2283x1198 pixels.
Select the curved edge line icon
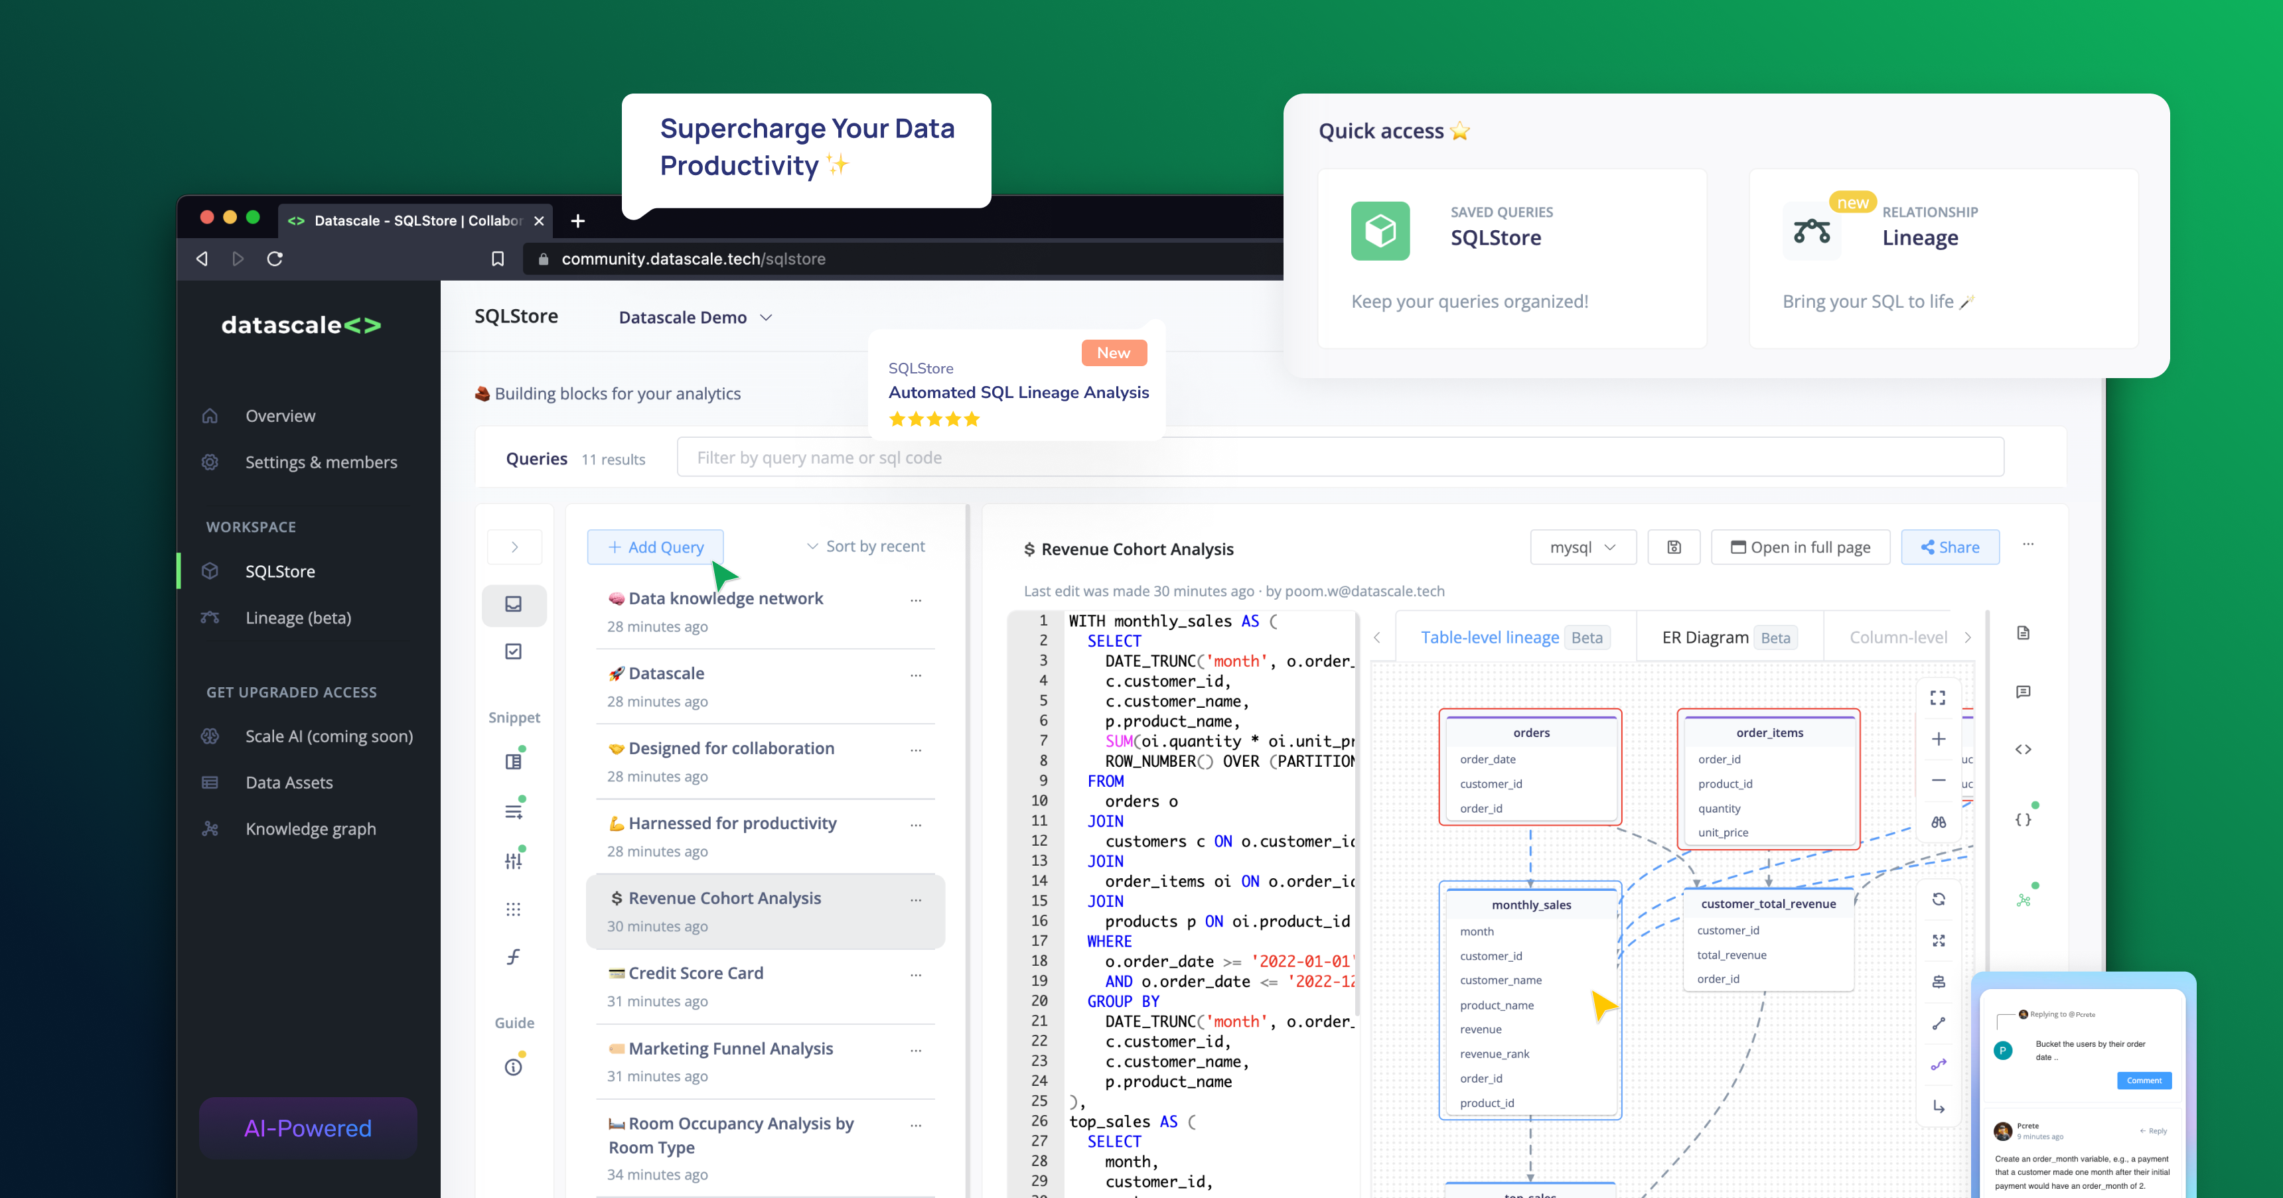coord(1939,1064)
